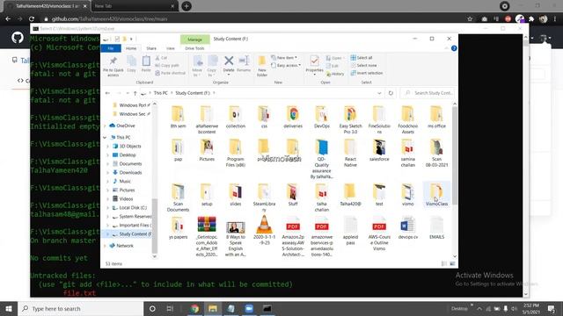563x316 pixels.
Task: Open the Easy access dropdown
Action: [x=286, y=66]
